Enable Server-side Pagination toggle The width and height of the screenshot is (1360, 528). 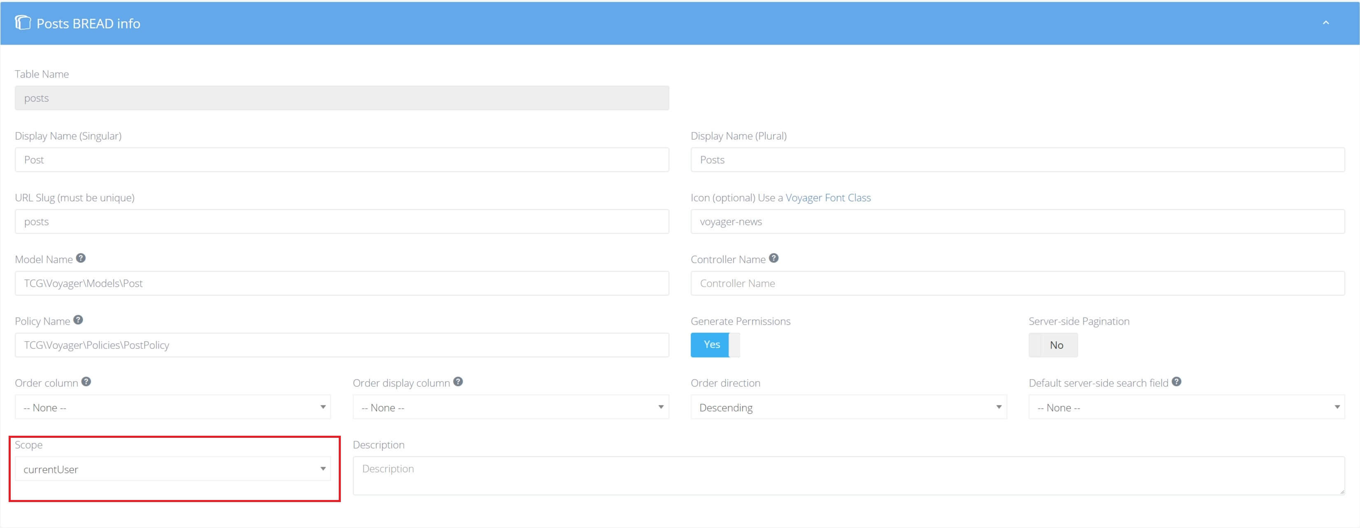coord(1053,345)
